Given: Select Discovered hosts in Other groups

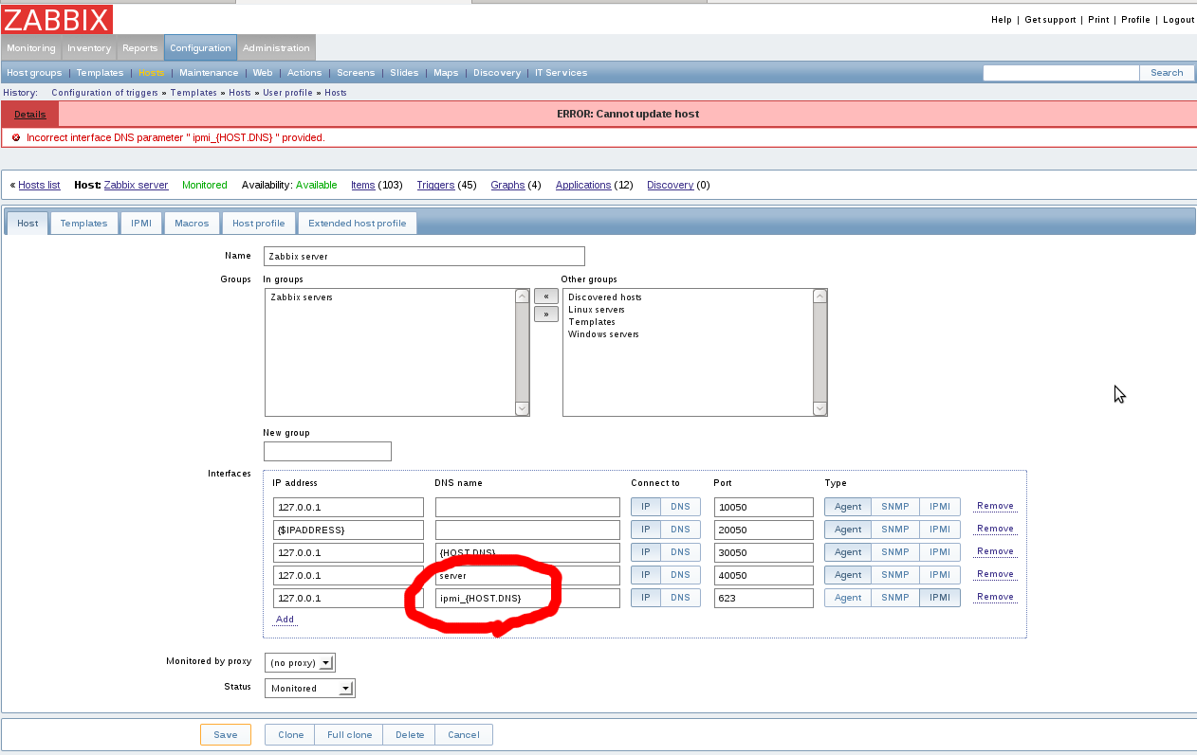Looking at the screenshot, I should (605, 297).
